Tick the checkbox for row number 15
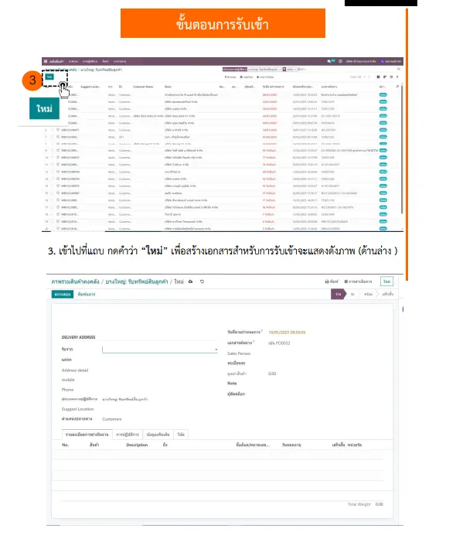Image resolution: width=456 pixels, height=549 pixels. coord(53,193)
